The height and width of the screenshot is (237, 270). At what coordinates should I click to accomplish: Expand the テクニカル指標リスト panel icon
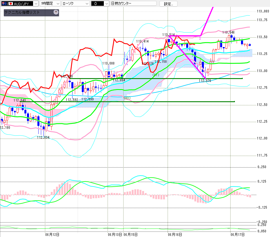[56, 12]
